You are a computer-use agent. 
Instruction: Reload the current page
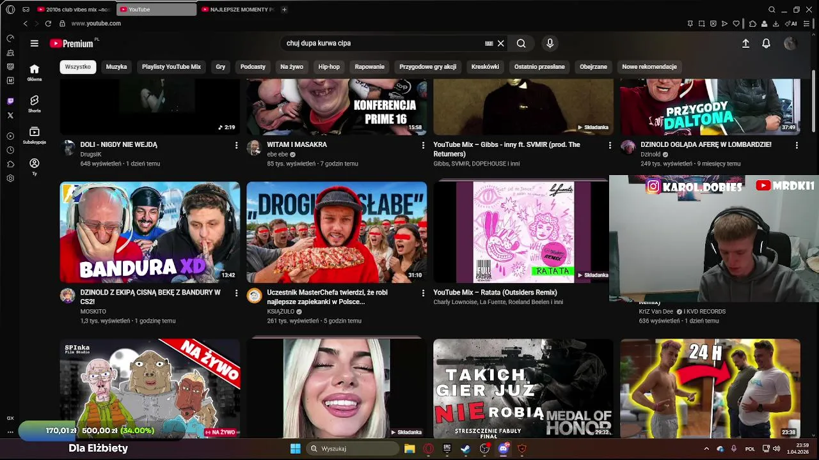[48, 24]
